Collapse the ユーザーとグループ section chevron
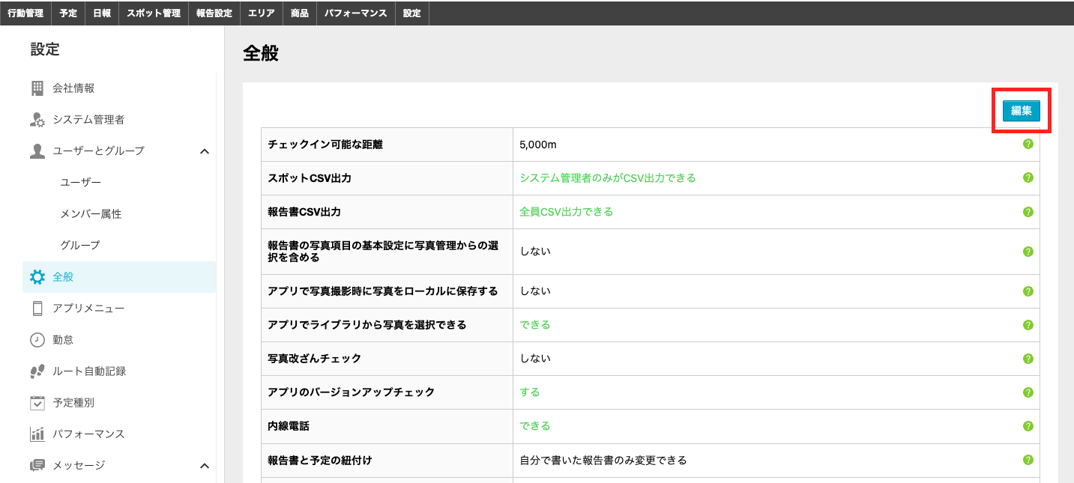This screenshot has width=1074, height=483. pos(205,151)
